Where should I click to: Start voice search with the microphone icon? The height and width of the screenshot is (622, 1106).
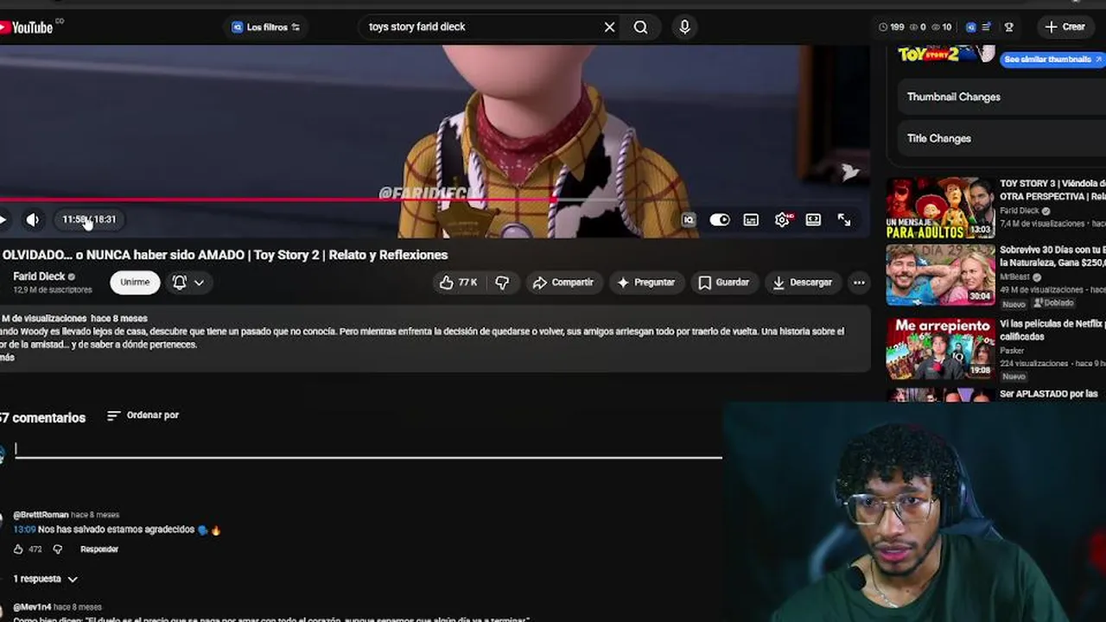pyautogui.click(x=684, y=27)
